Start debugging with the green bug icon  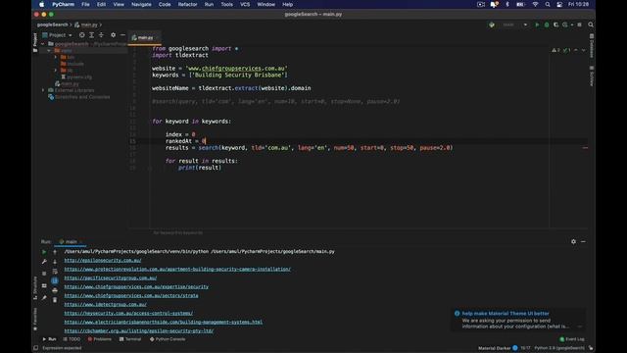pos(547,25)
